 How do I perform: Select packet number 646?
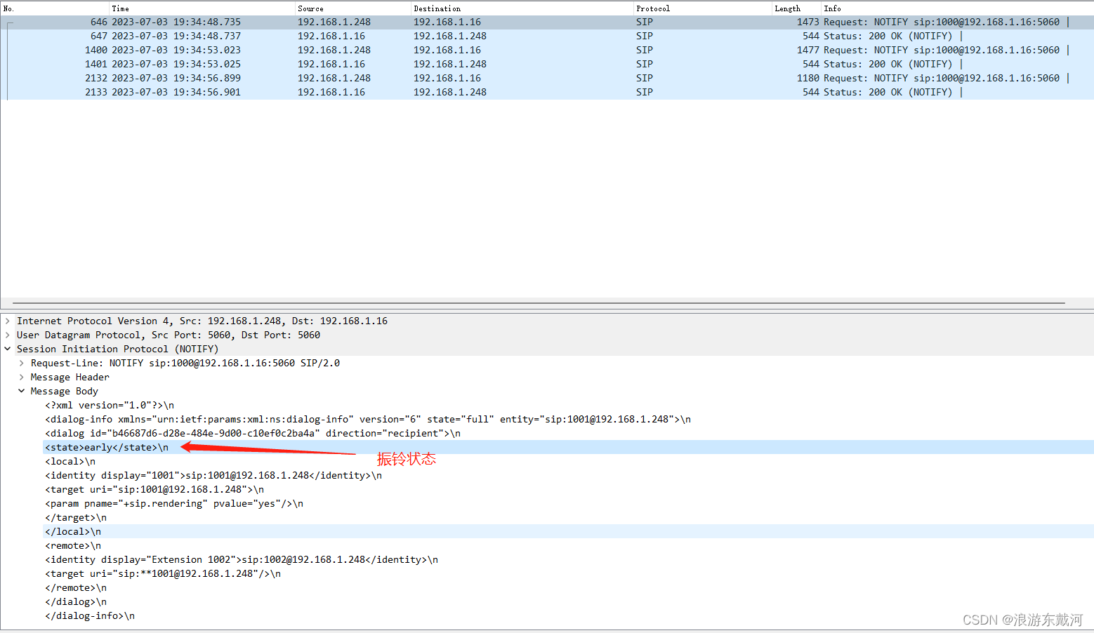tap(547, 22)
